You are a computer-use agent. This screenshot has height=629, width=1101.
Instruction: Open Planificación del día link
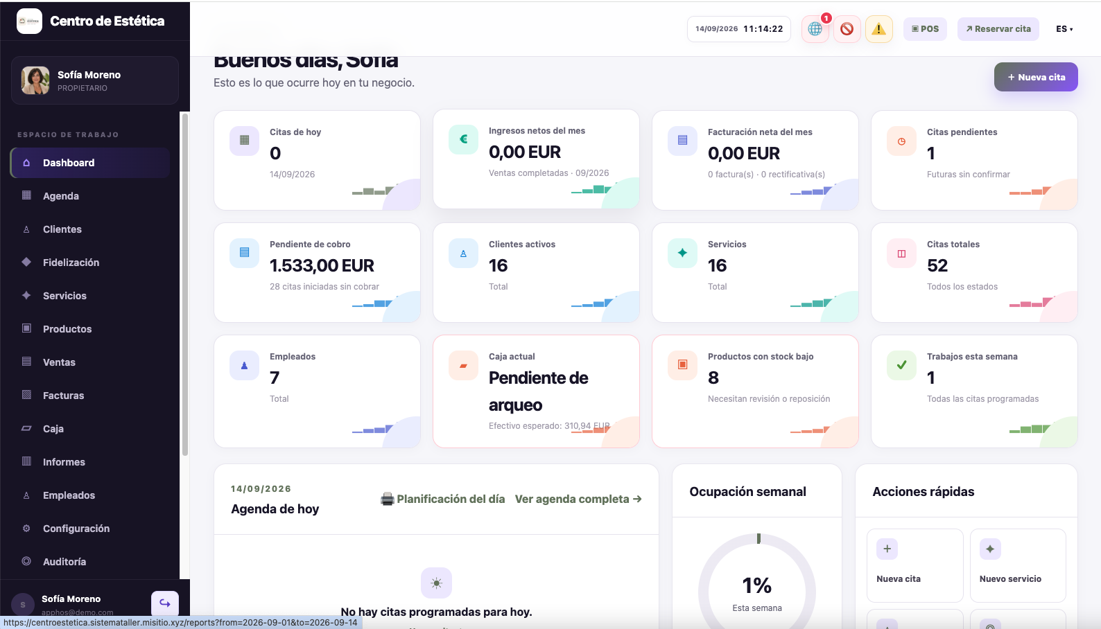(x=443, y=499)
